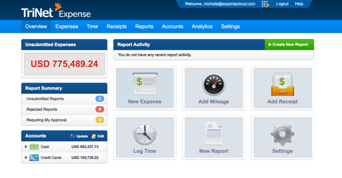Viewport: 342px width, 178px height.
Task: Click the unsubmitted expenses USD 775,489.24 amount
Action: click(x=64, y=64)
